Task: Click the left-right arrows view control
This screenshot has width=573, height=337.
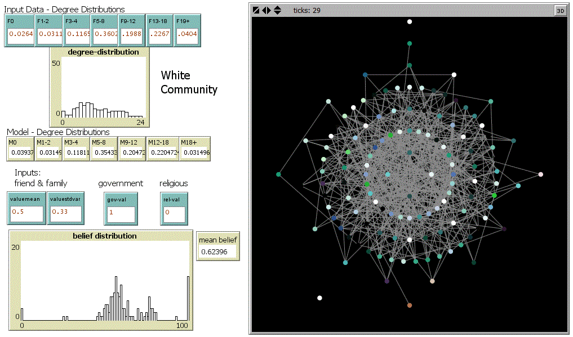Action: pos(266,10)
